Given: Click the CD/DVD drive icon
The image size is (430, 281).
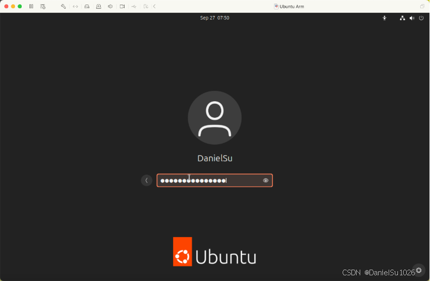Looking at the screenshot, I should (x=98, y=6).
